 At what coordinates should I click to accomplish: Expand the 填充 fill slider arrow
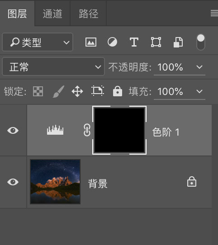[x=199, y=91]
